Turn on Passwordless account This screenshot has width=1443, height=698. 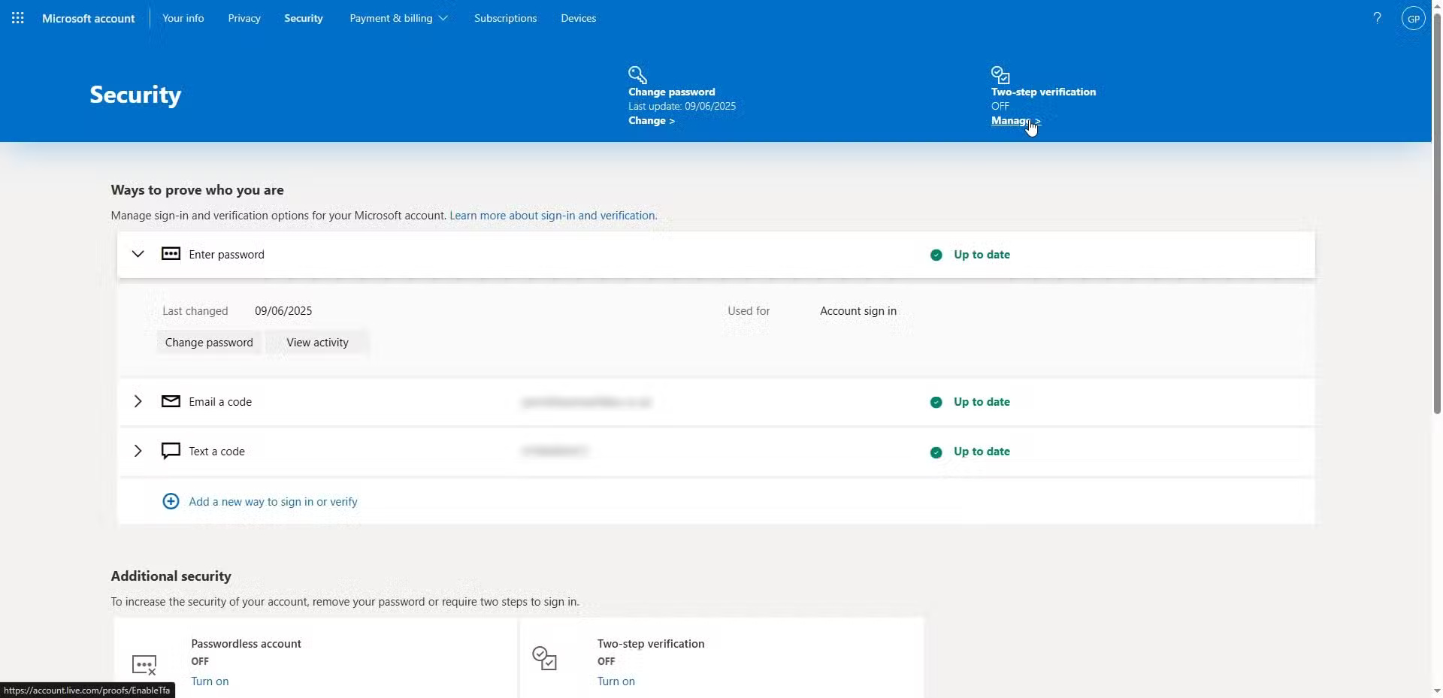[210, 681]
